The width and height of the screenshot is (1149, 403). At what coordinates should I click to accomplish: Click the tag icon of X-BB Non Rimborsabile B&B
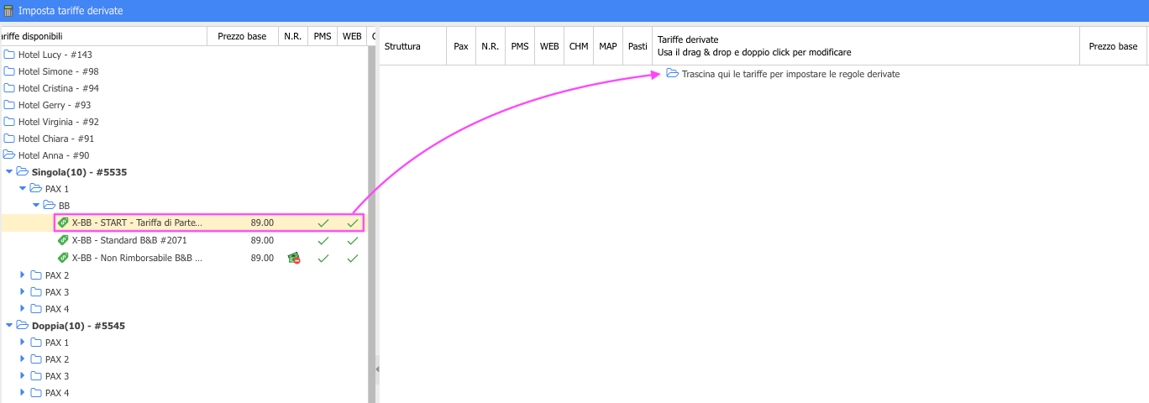pyautogui.click(x=63, y=258)
